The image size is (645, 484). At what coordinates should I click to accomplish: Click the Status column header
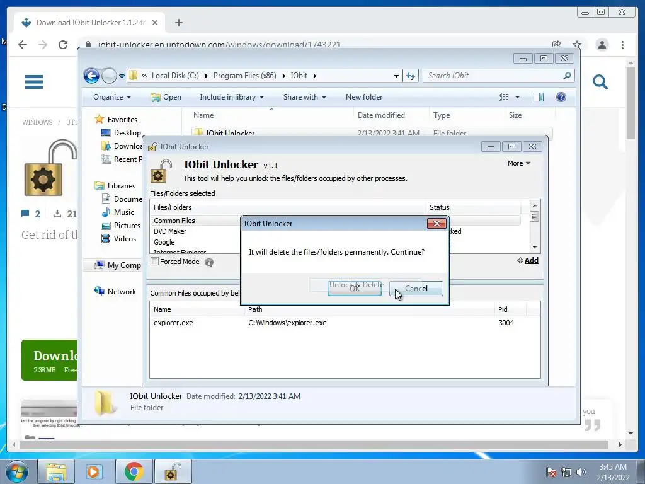pos(473,207)
